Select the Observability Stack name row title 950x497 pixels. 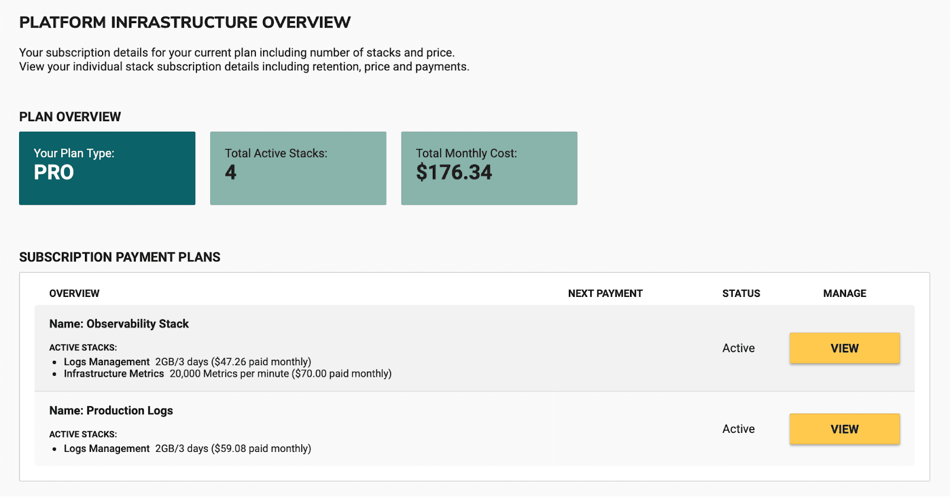click(x=119, y=324)
